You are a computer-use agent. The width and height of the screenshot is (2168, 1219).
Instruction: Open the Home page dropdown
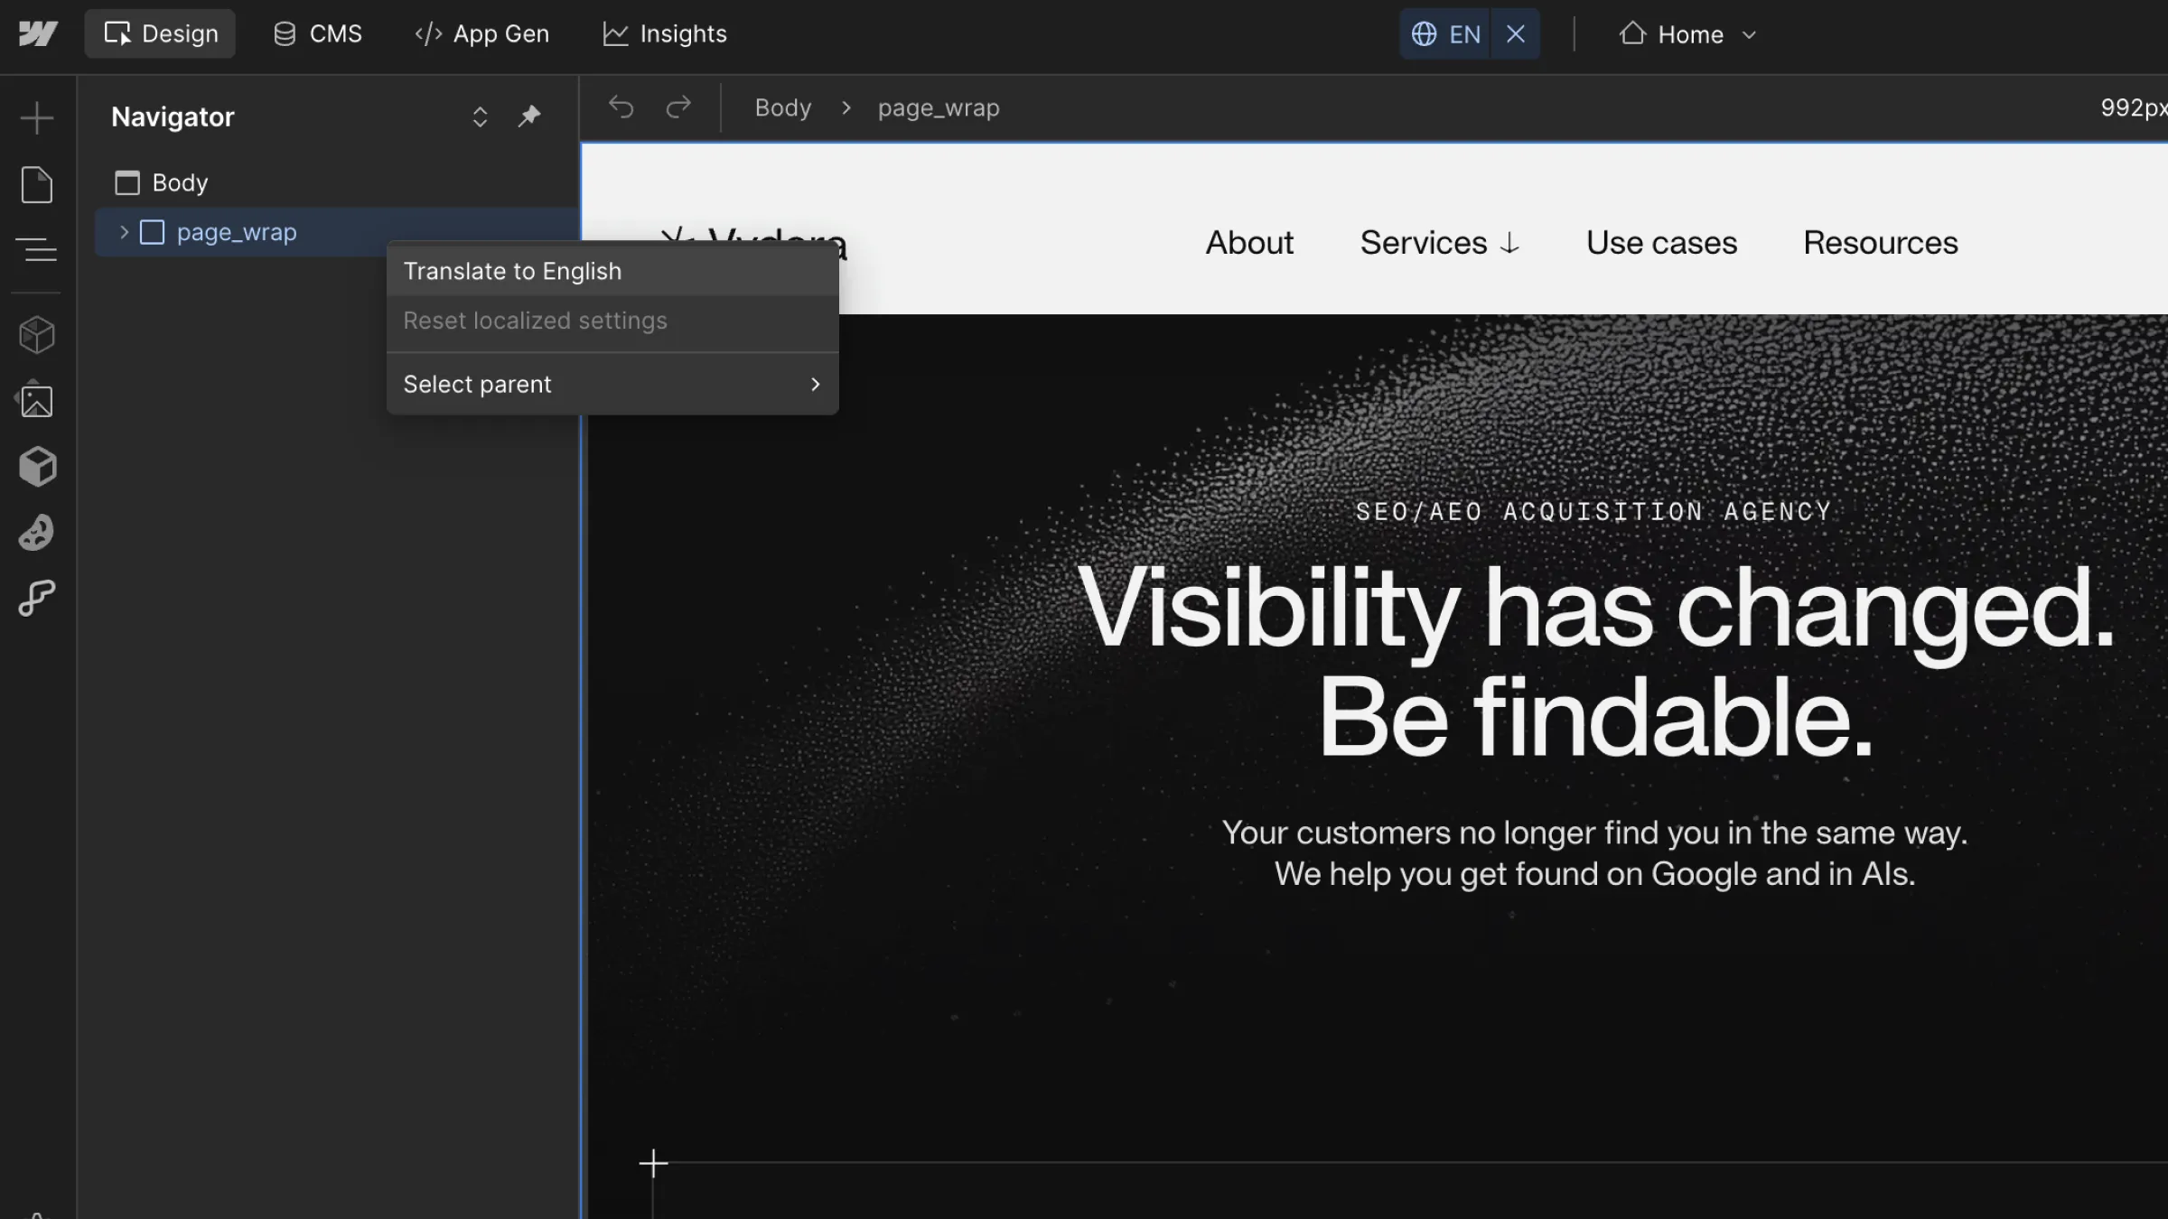point(1687,34)
